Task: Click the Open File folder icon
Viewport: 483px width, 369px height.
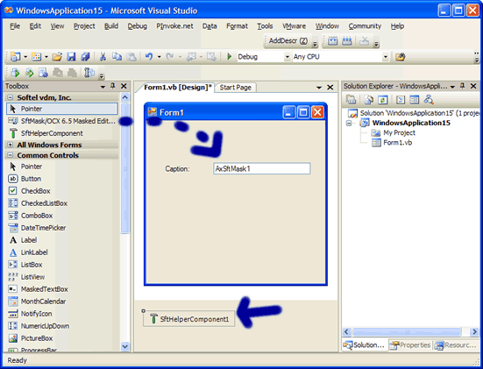Action: pos(57,57)
